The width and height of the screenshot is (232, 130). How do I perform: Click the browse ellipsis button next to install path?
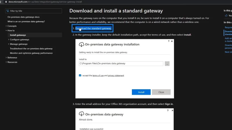[x=167, y=64]
